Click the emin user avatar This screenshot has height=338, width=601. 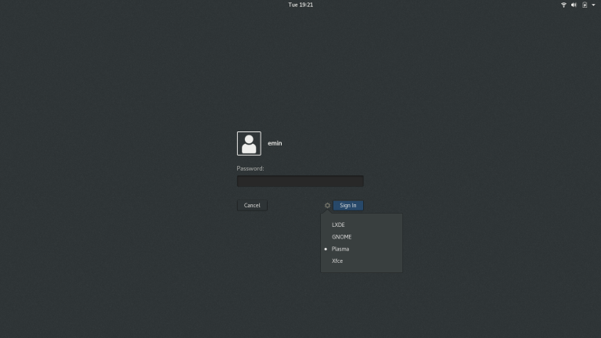click(x=249, y=143)
